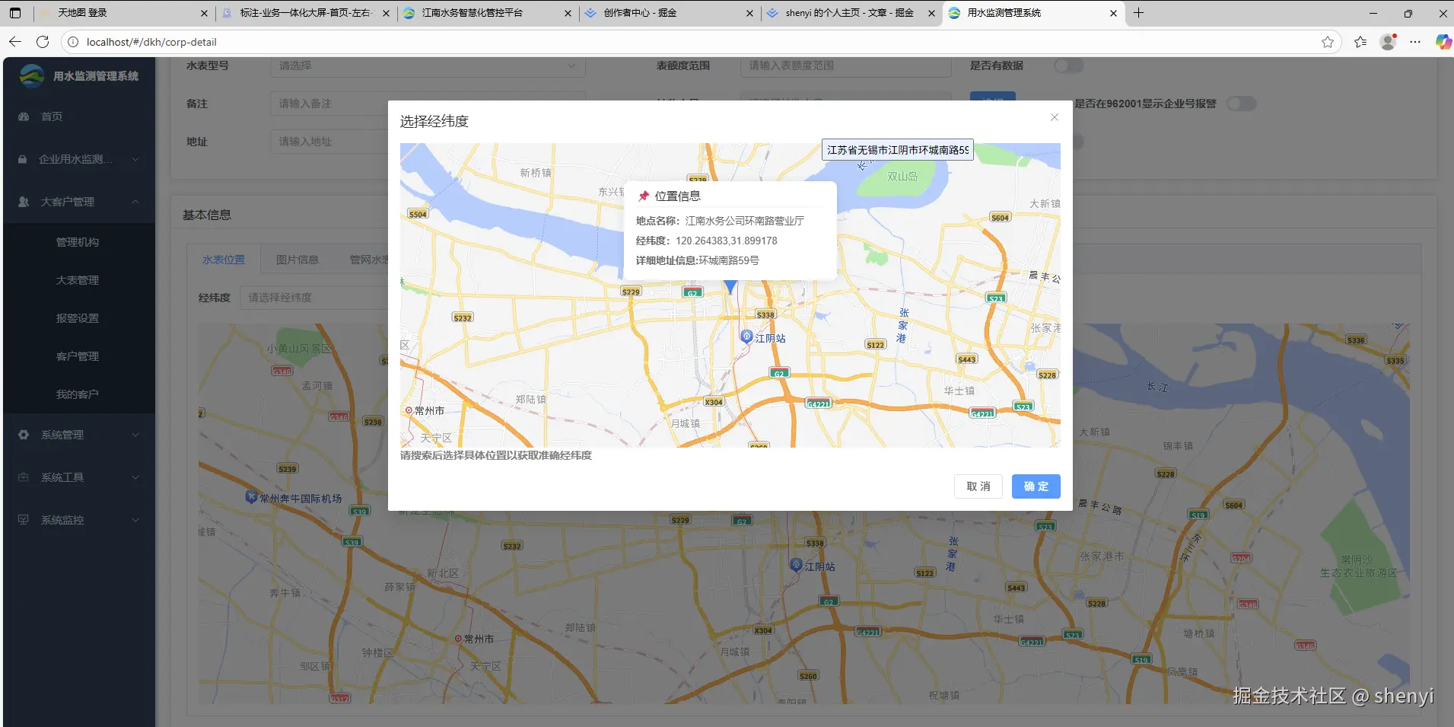Open a new browser tab
The image size is (1454, 727).
point(1138,13)
